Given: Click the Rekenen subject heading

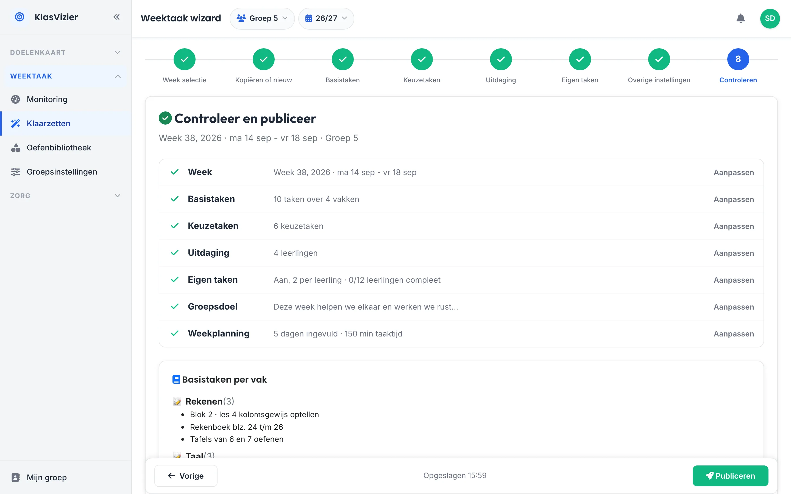Looking at the screenshot, I should click(204, 401).
